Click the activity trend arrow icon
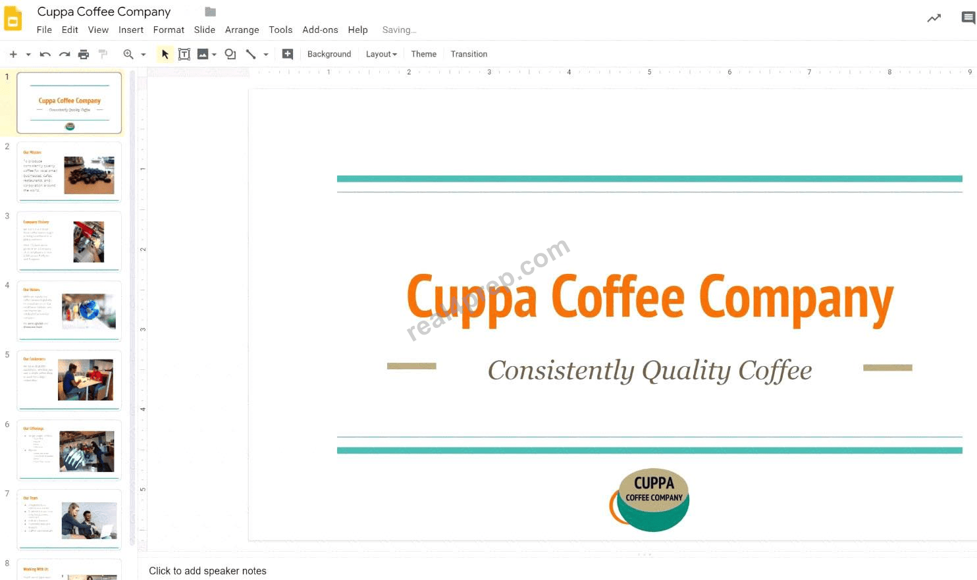Image resolution: width=977 pixels, height=580 pixels. [934, 18]
